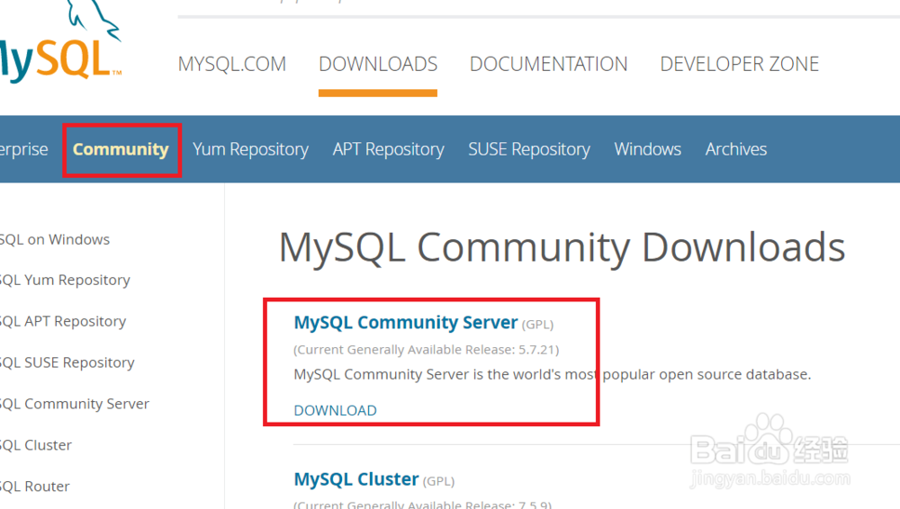Click the MySQL Cluster heading in main content
900x509 pixels.
[x=355, y=479]
